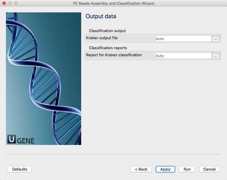Go to previous page with Back

(x=141, y=169)
